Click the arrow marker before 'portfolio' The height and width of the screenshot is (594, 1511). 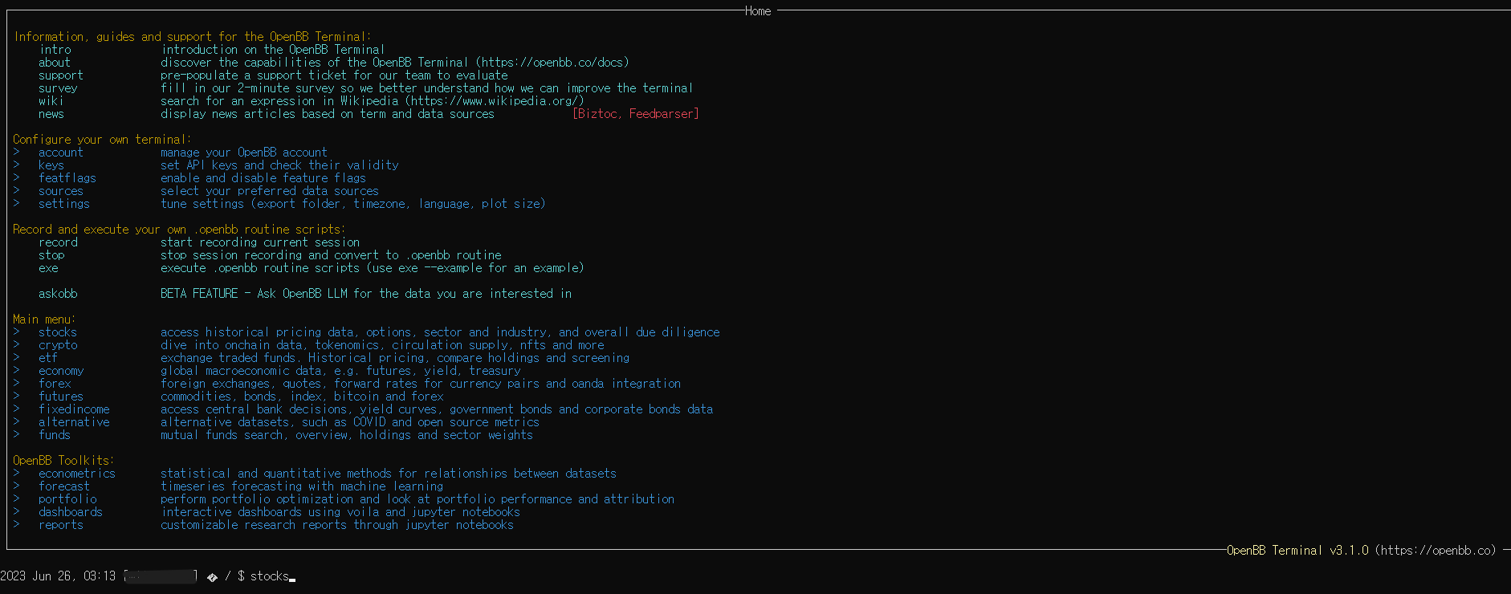16,499
